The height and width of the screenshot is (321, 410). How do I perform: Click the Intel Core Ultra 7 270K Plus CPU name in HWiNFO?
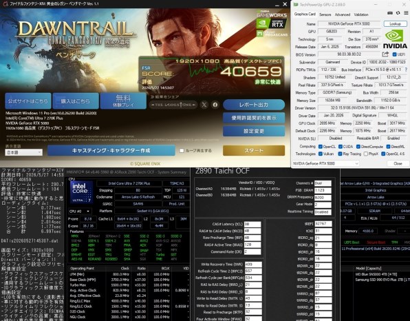(129, 183)
